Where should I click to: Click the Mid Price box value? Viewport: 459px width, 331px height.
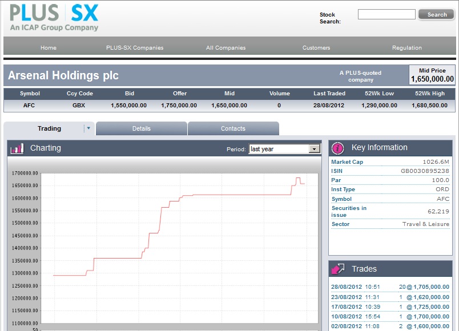click(432, 79)
